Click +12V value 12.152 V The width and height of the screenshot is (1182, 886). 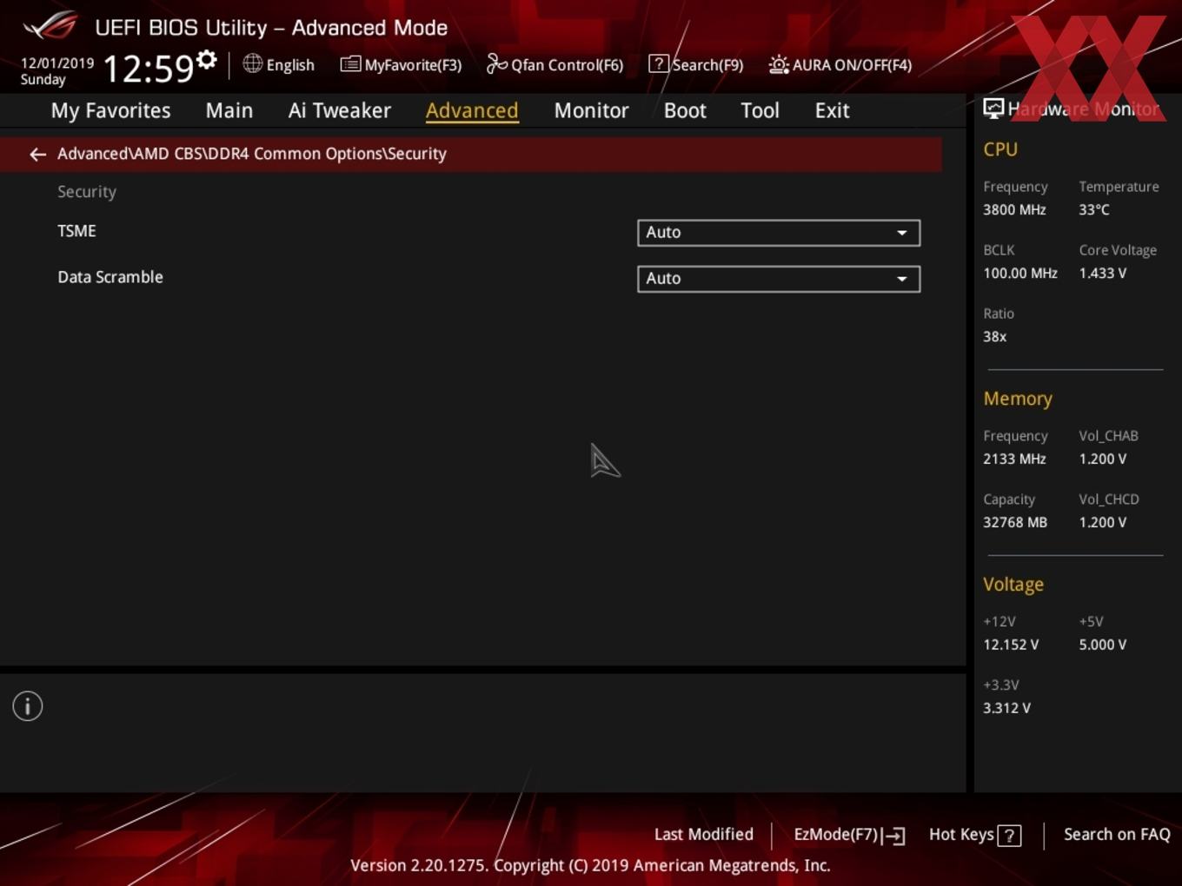pyautogui.click(x=1011, y=645)
